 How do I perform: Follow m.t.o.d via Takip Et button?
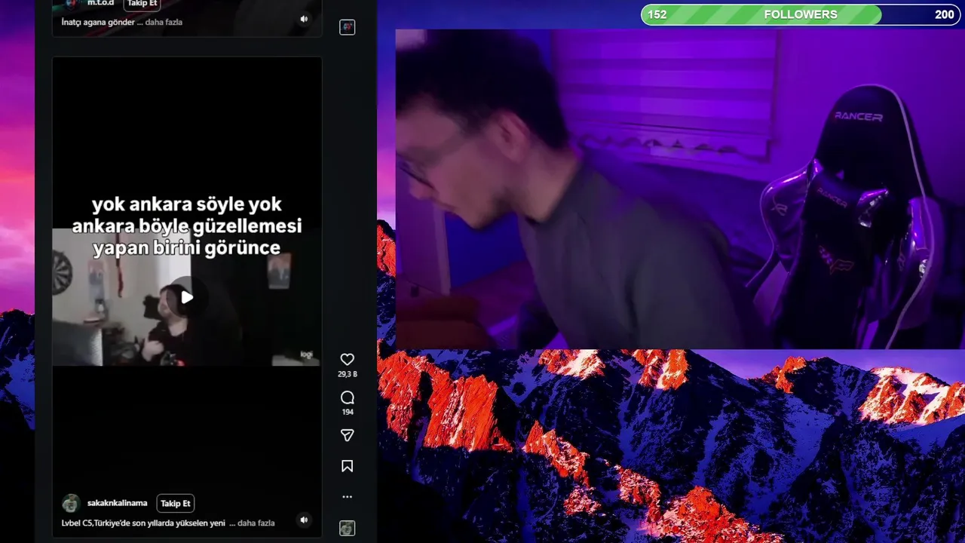click(x=142, y=4)
